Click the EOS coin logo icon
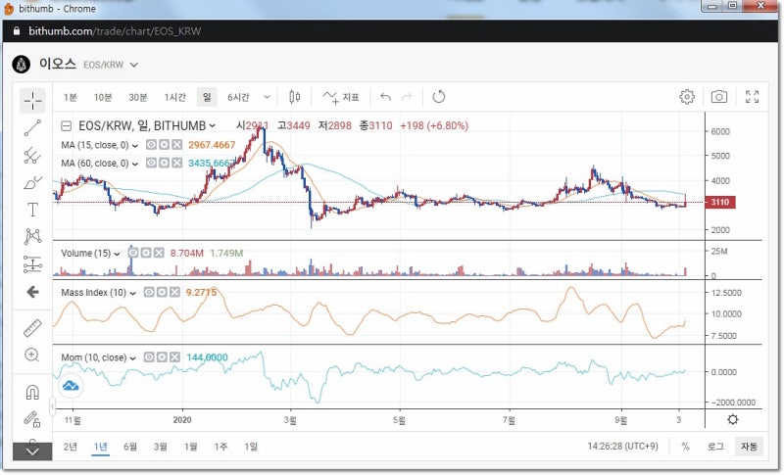Image resolution: width=784 pixels, height=475 pixels. pos(21,65)
